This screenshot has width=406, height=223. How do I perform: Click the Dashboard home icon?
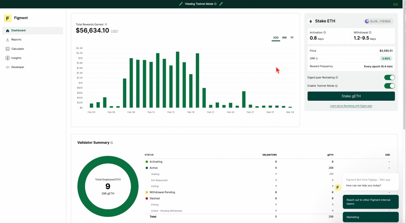8,31
